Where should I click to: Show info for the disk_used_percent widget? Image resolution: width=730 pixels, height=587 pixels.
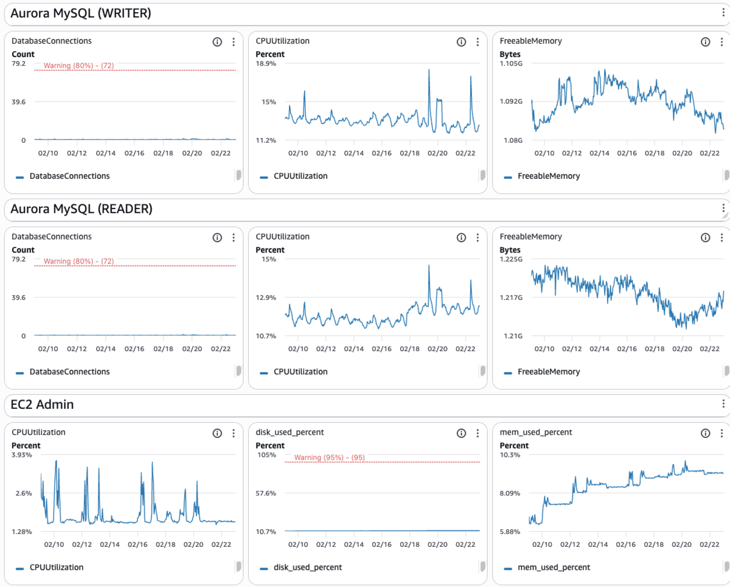[x=461, y=434]
